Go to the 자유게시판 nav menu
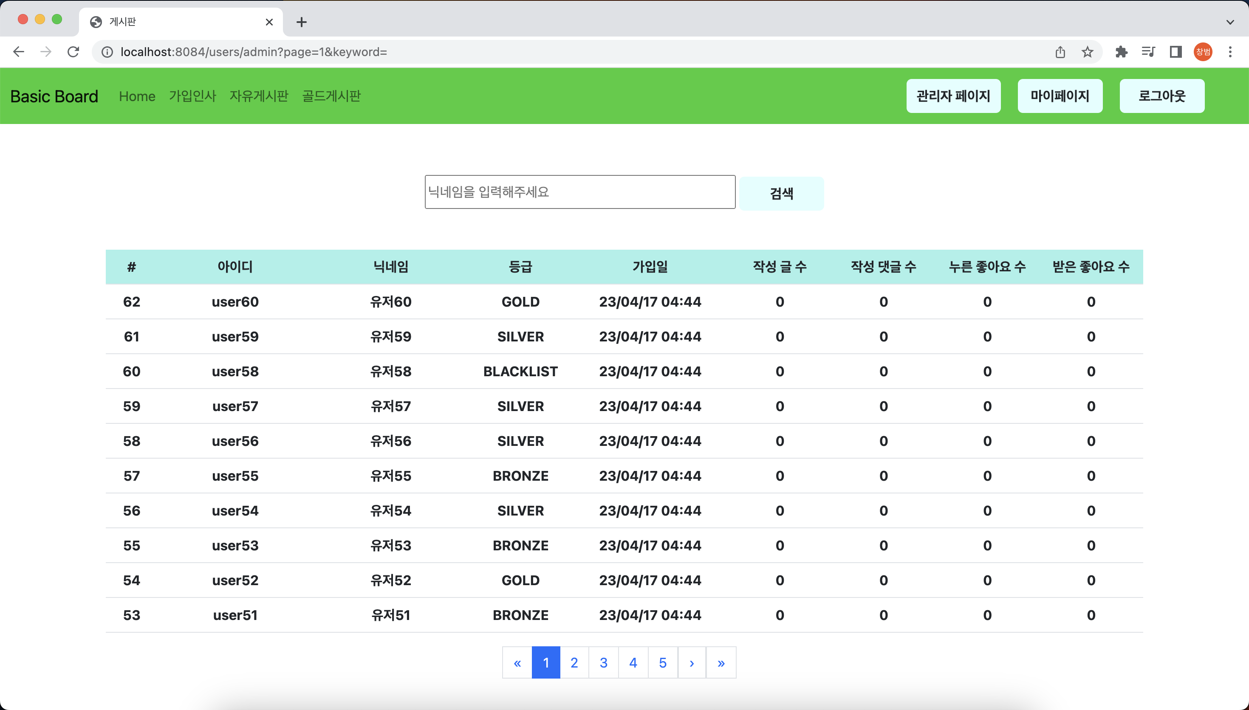Viewport: 1249px width, 710px height. coord(259,96)
